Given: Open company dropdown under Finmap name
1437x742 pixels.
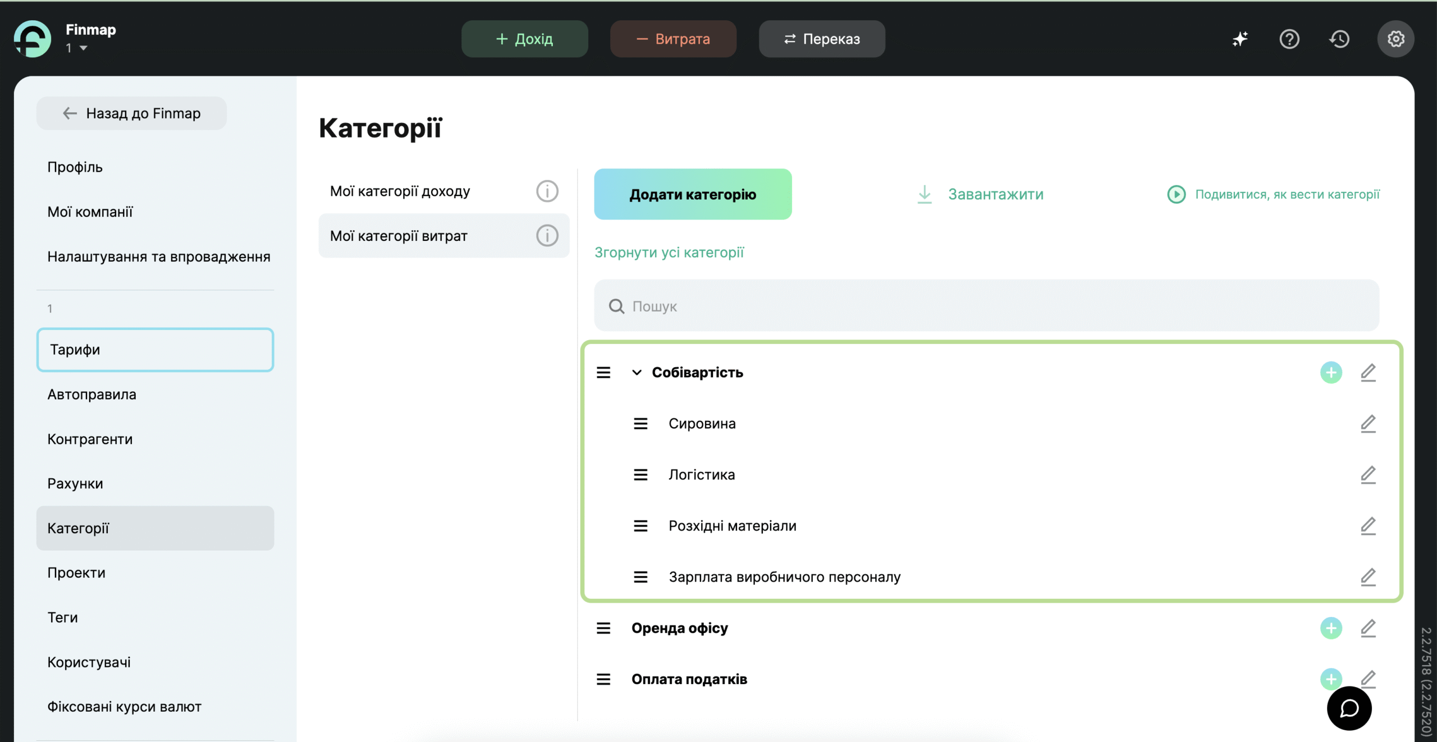Looking at the screenshot, I should pos(83,48).
